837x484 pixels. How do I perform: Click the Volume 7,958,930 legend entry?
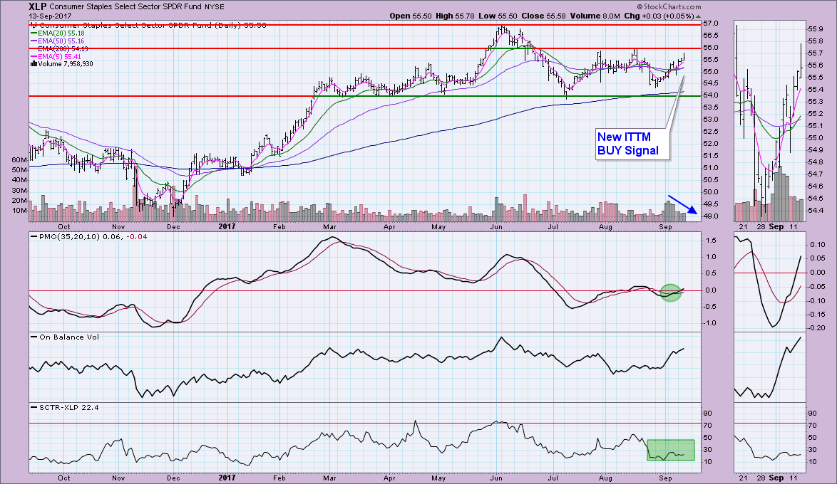pos(65,64)
